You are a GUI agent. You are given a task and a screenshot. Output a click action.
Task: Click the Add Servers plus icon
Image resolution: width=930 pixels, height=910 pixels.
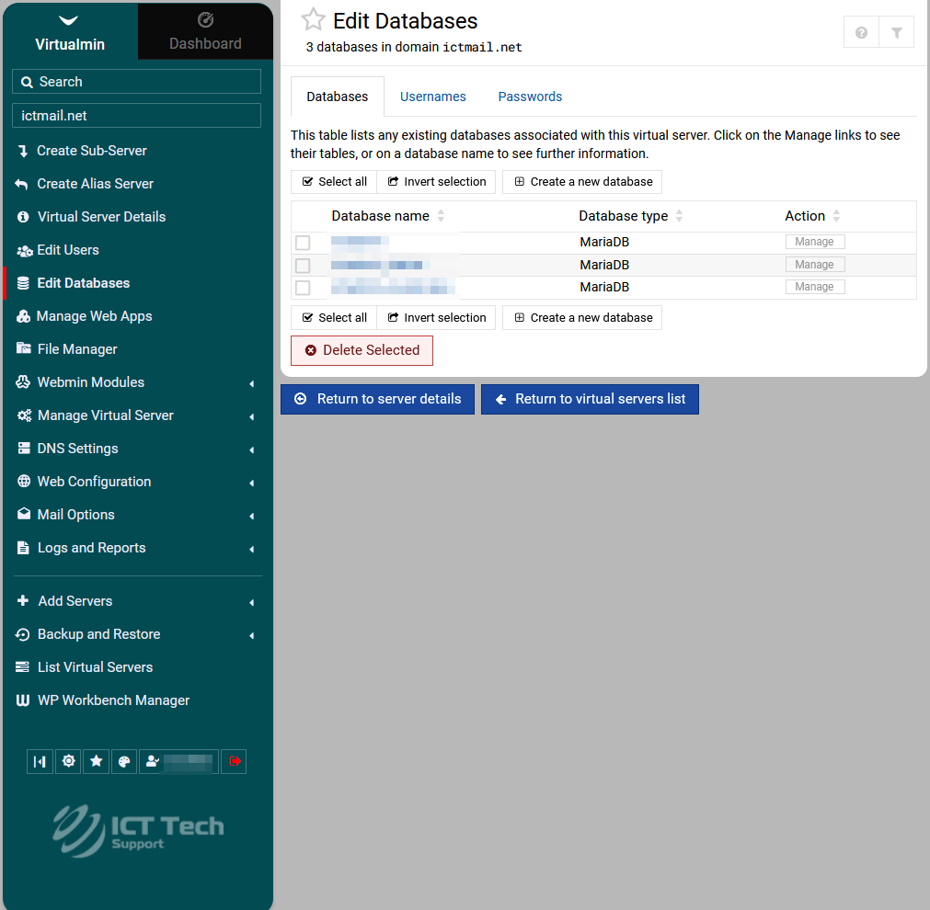pos(23,600)
